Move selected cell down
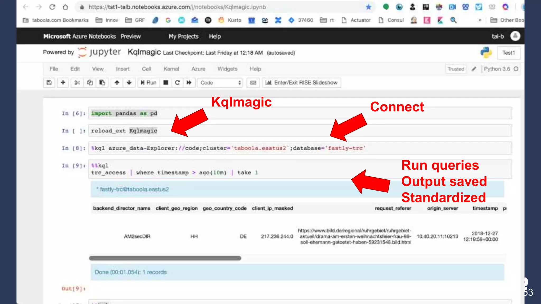Viewport: 541px width, 304px height. pyautogui.click(x=129, y=83)
